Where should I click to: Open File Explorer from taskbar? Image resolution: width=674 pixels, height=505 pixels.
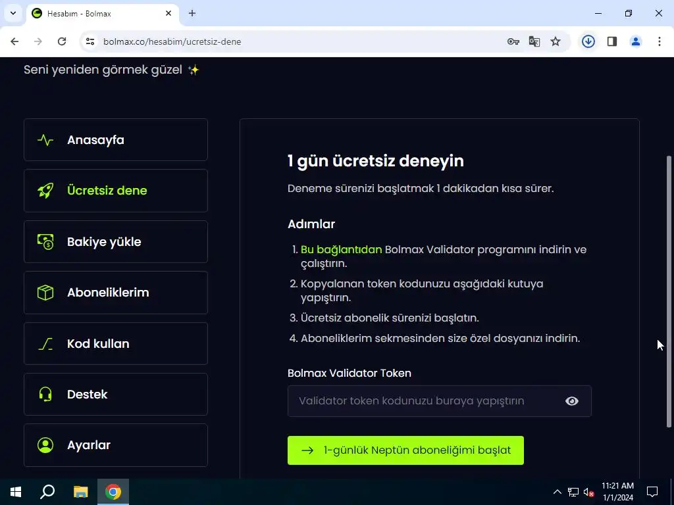coord(80,492)
